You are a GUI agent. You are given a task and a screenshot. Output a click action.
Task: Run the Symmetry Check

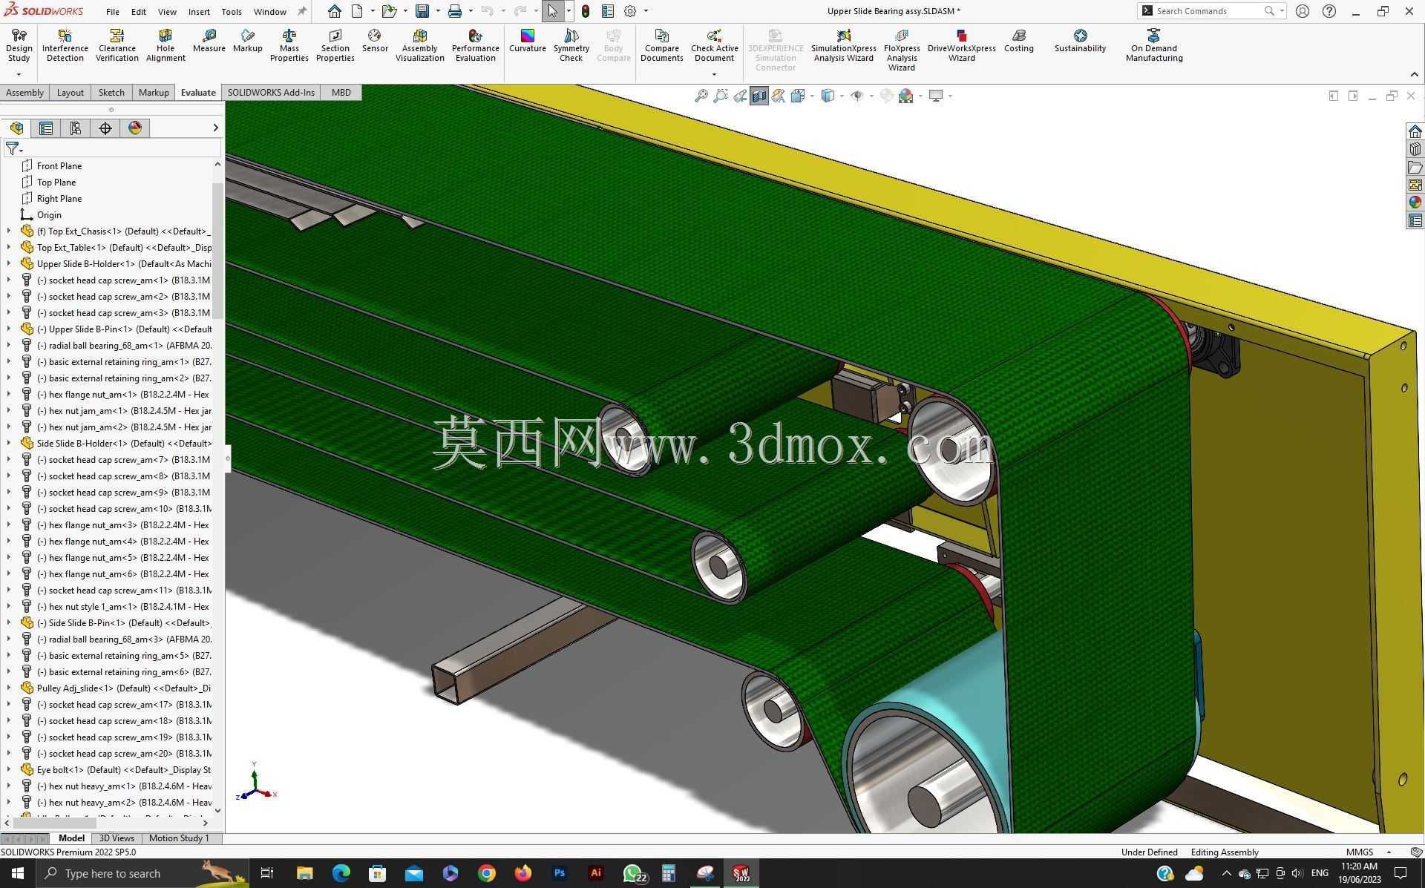[571, 46]
